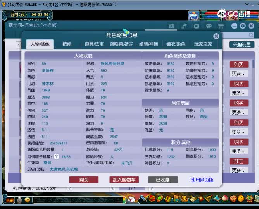The width and height of the screenshot is (259, 209).
Task: Click the 购买 button in the character info dialog
Action: 84,180
